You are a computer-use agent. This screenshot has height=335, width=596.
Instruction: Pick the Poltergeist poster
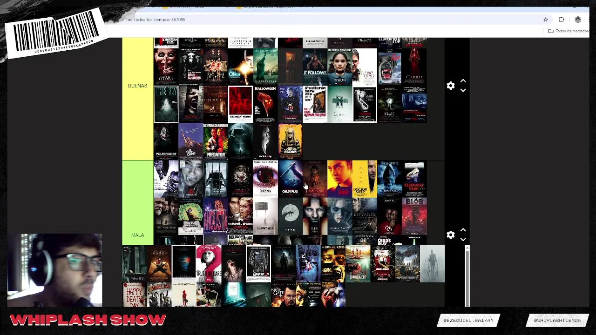click(166, 141)
